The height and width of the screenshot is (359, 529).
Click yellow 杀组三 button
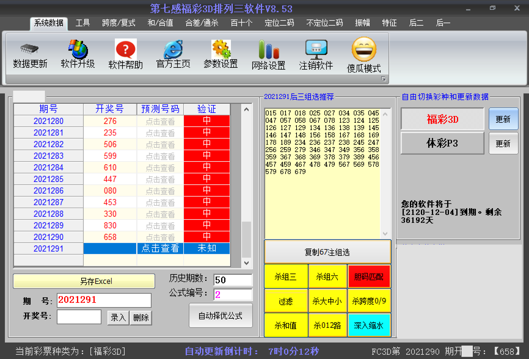click(286, 277)
